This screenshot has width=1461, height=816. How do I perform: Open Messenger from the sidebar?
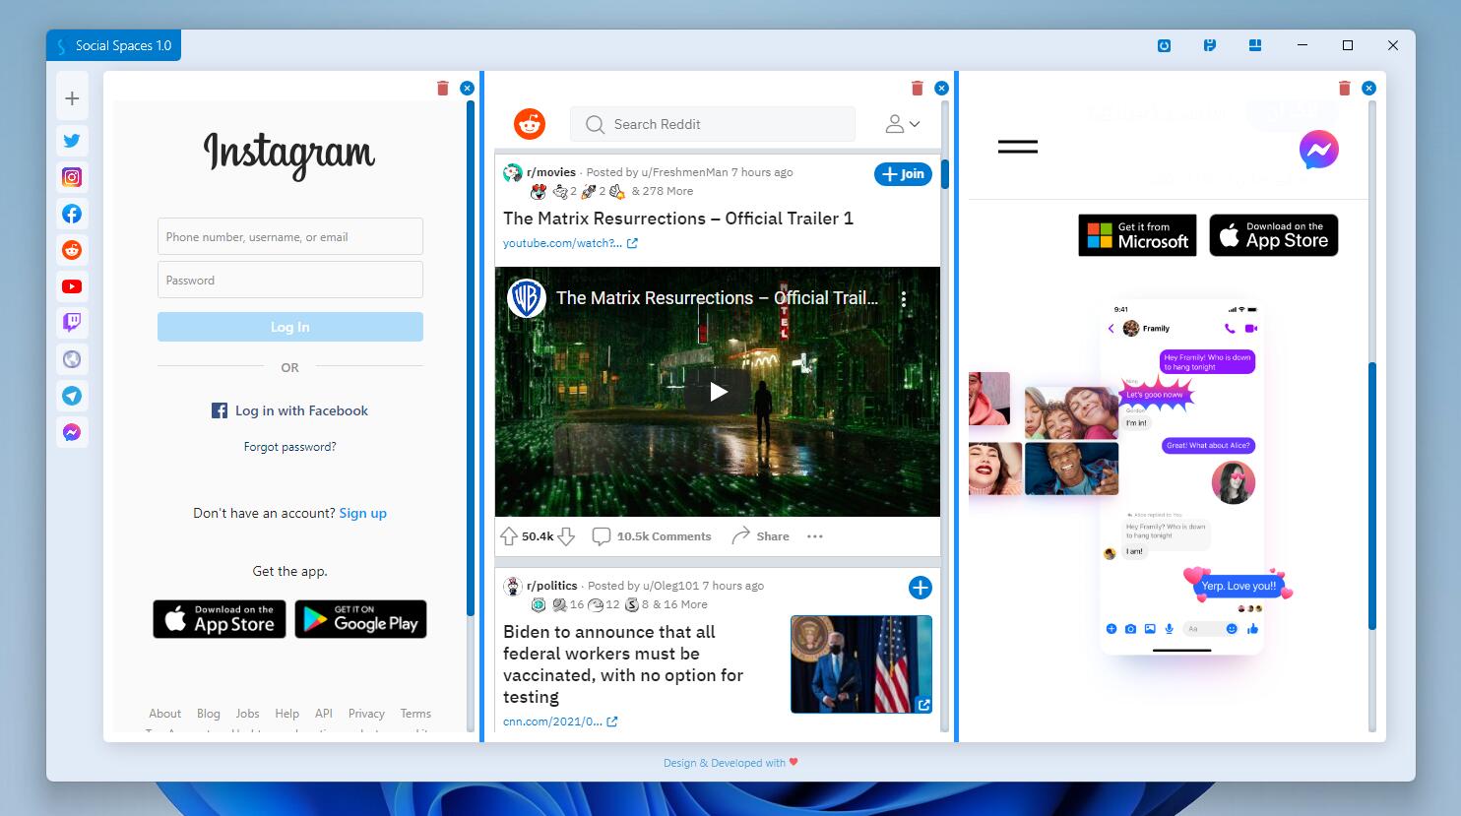pos(72,432)
